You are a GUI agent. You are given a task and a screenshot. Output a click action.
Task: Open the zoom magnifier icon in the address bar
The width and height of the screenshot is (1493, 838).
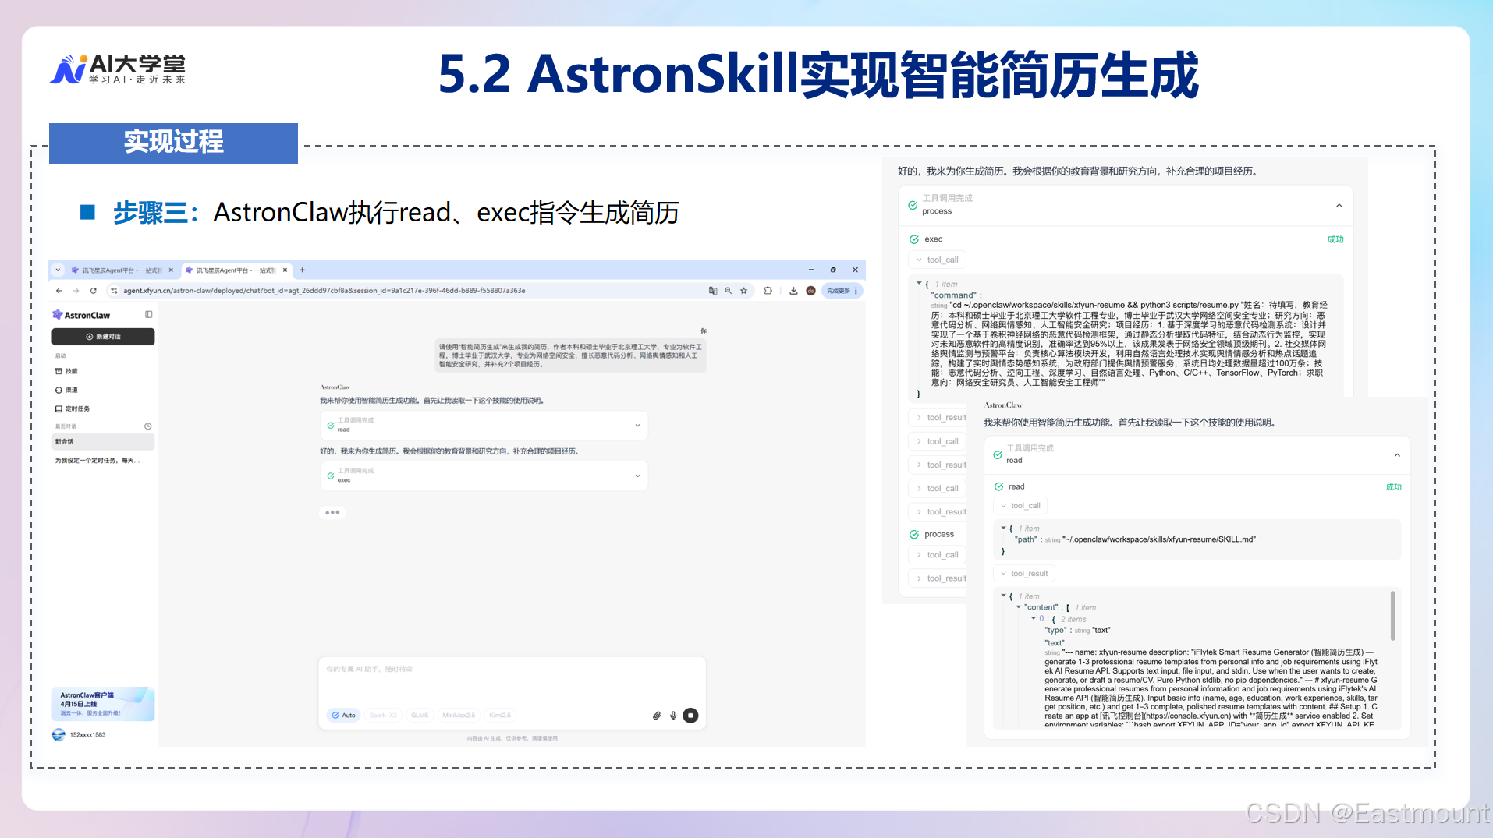(729, 291)
